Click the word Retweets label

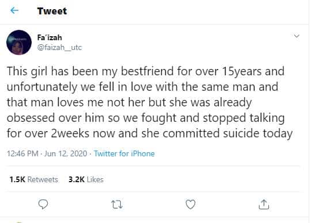[43, 179]
